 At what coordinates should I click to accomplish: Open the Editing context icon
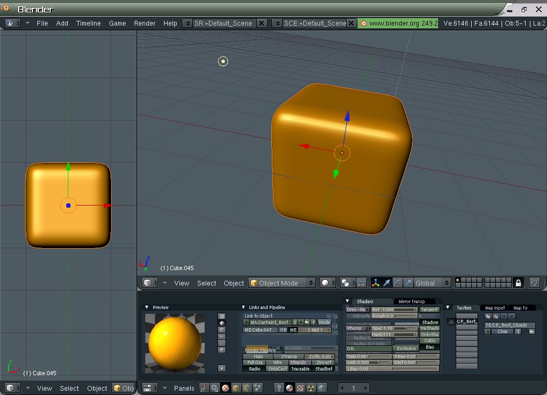[247, 388]
